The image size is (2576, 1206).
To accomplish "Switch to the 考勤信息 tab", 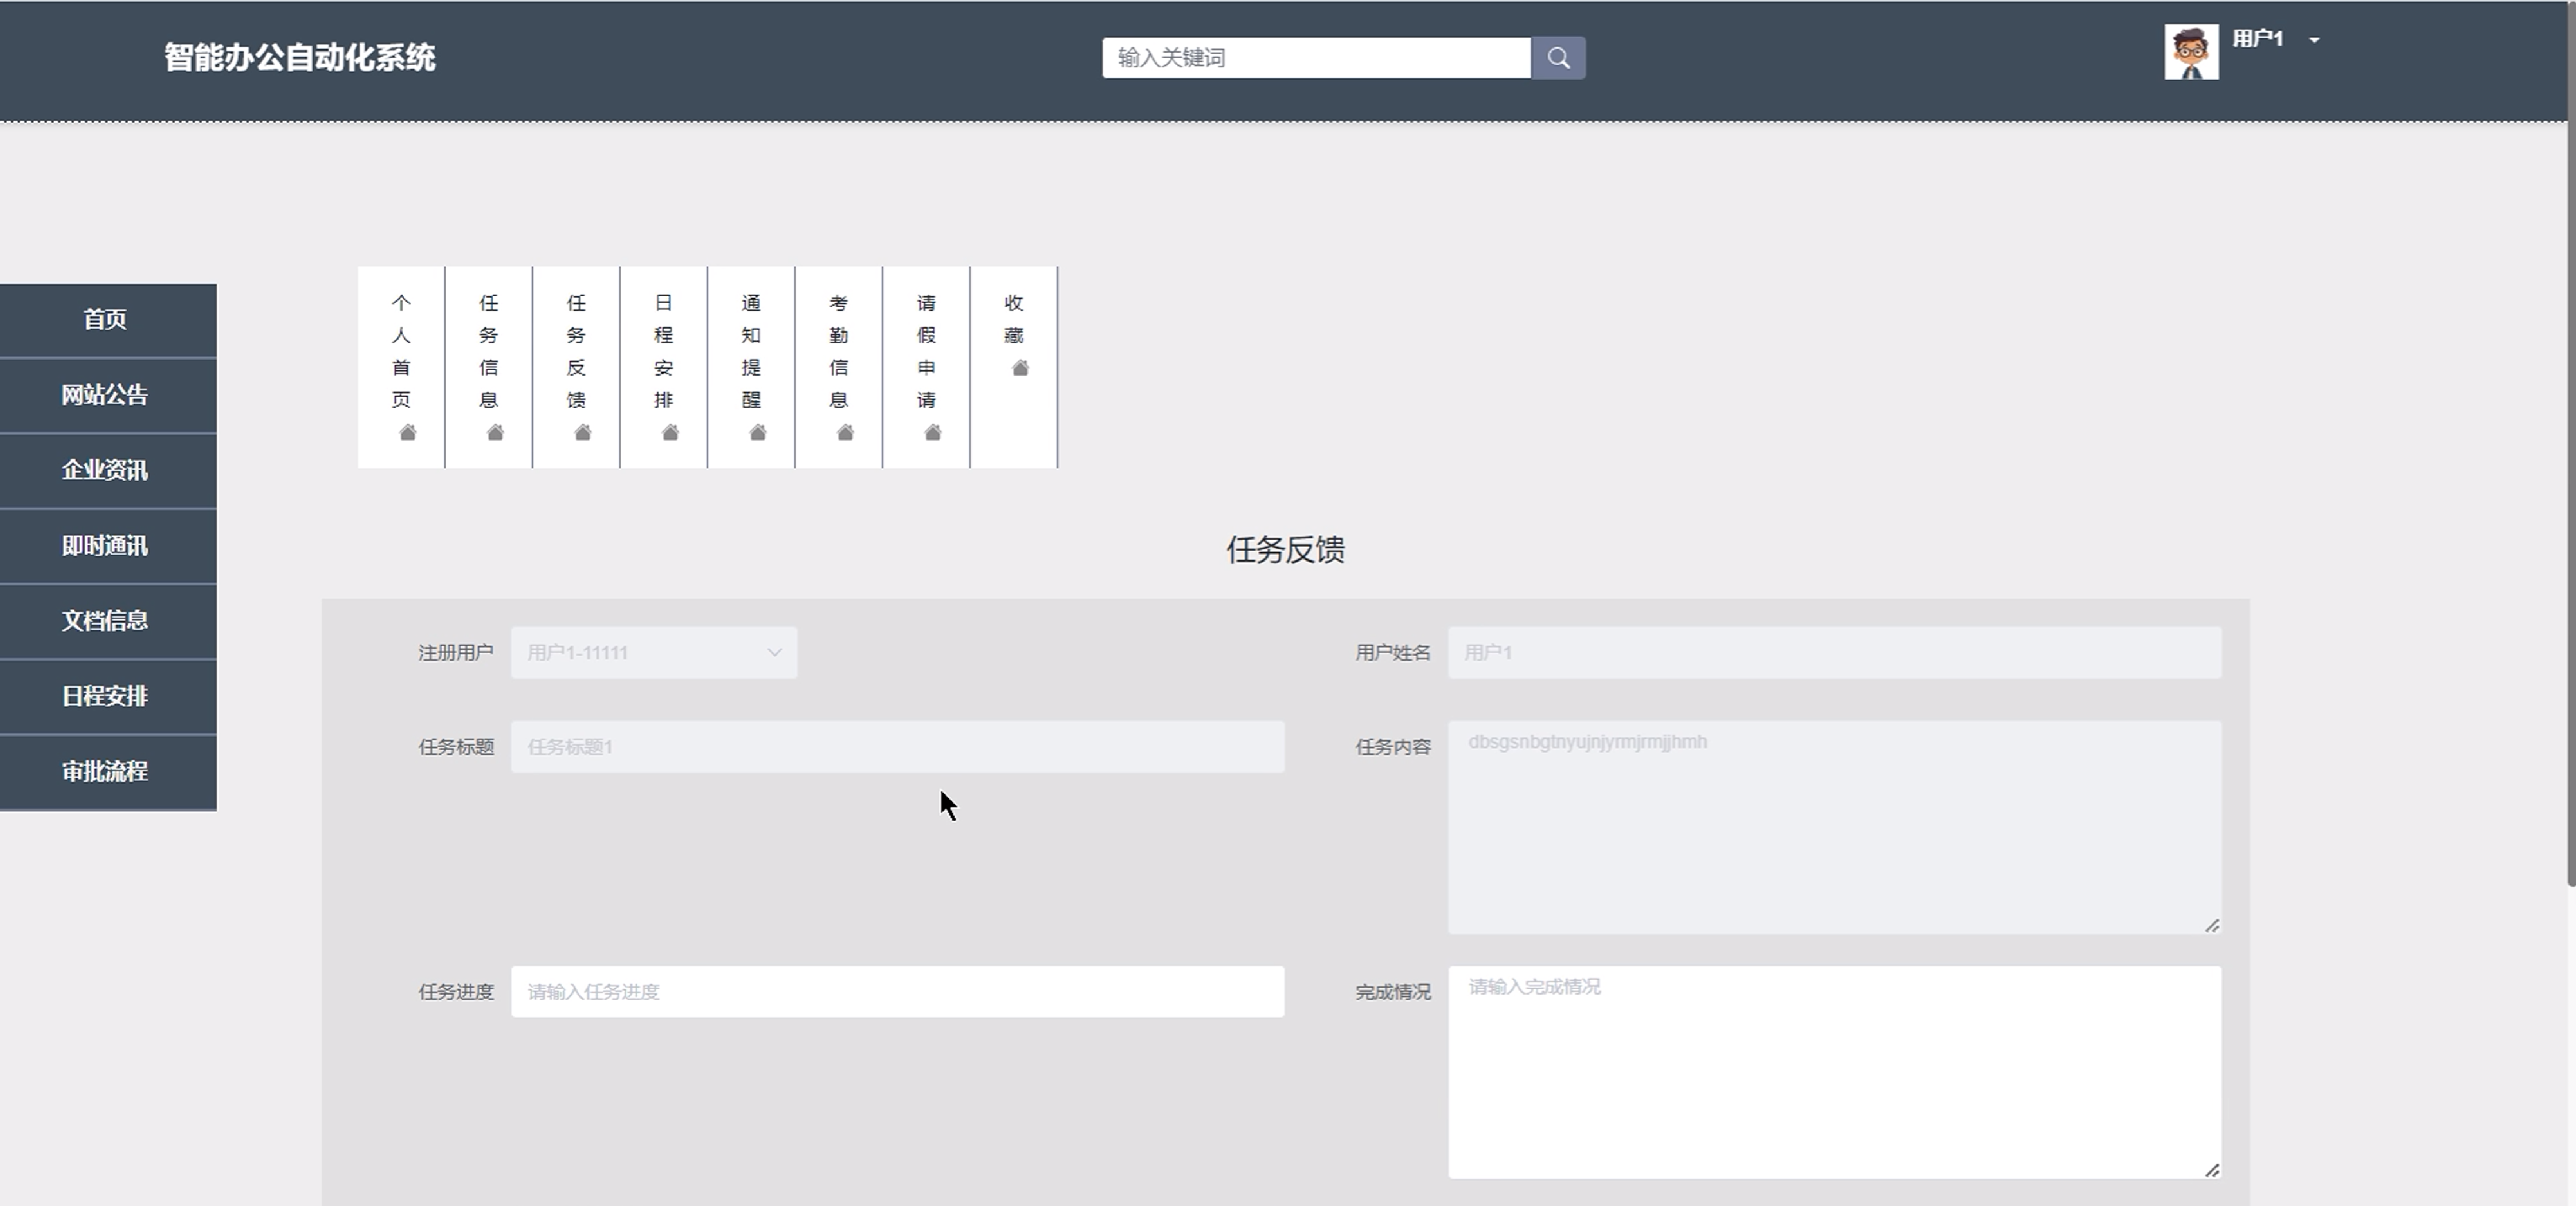I will (x=838, y=352).
